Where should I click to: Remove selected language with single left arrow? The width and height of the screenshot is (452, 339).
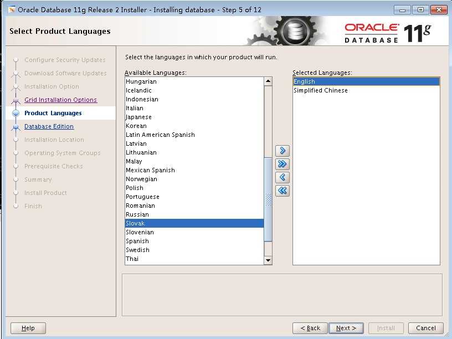[282, 177]
